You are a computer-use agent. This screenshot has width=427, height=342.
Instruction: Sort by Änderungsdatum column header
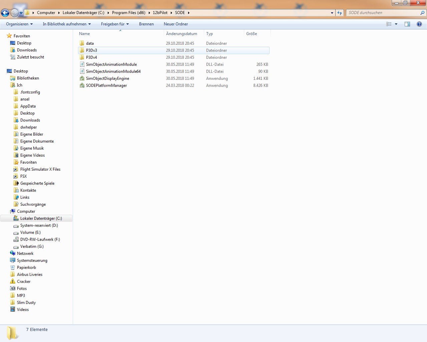(181, 34)
